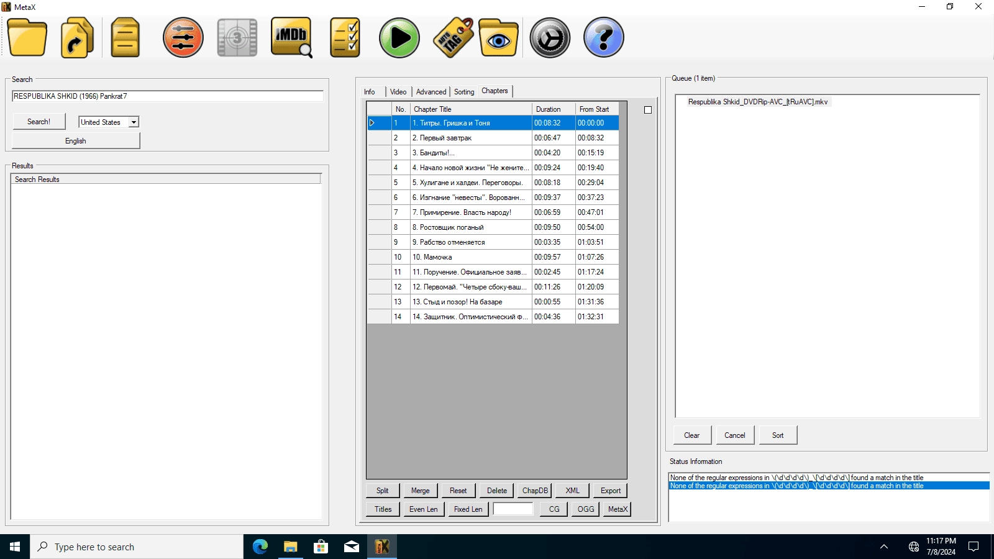The height and width of the screenshot is (559, 994).
Task: Select chapter '10. Мамочка'
Action: point(471,257)
